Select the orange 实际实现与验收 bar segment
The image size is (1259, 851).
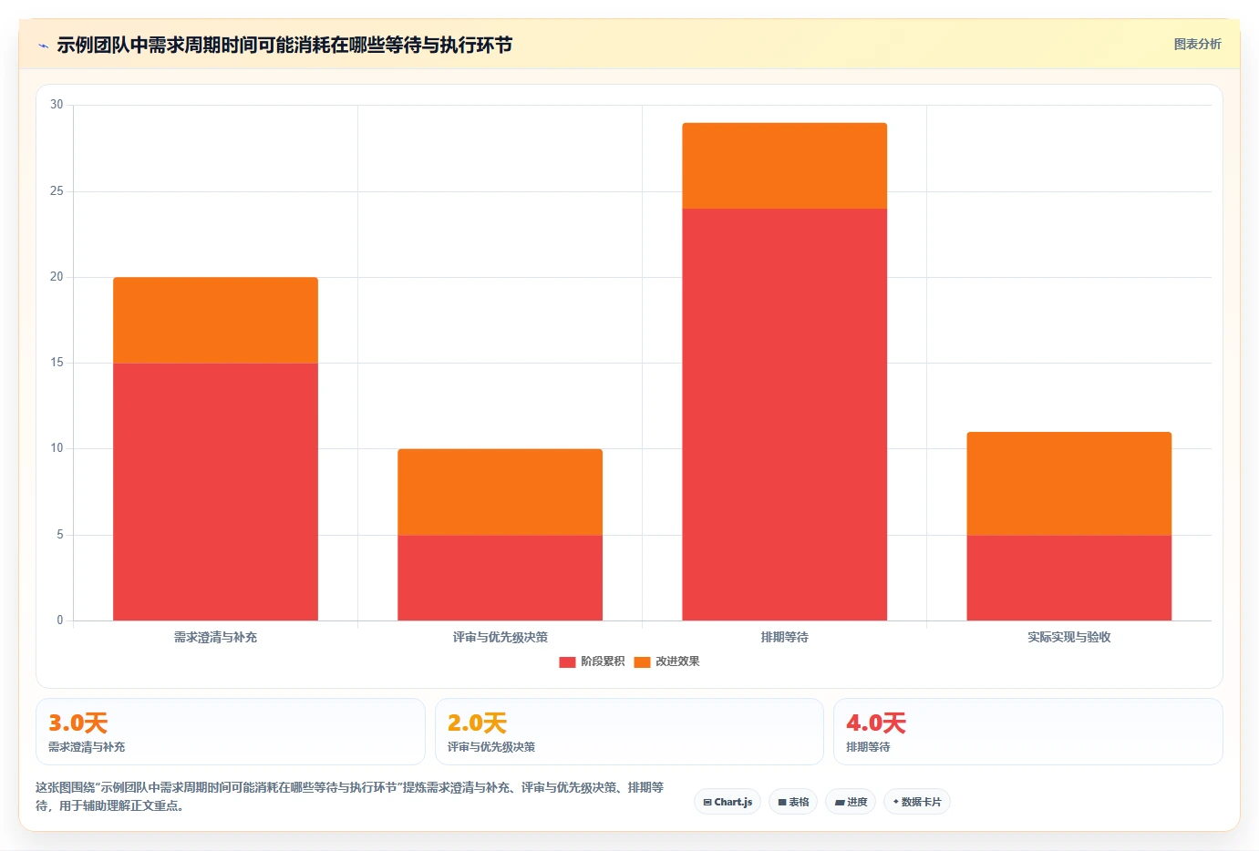pos(1068,484)
